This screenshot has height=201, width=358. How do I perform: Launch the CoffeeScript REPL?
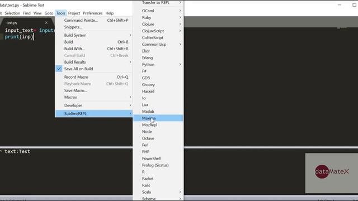[x=158, y=37]
